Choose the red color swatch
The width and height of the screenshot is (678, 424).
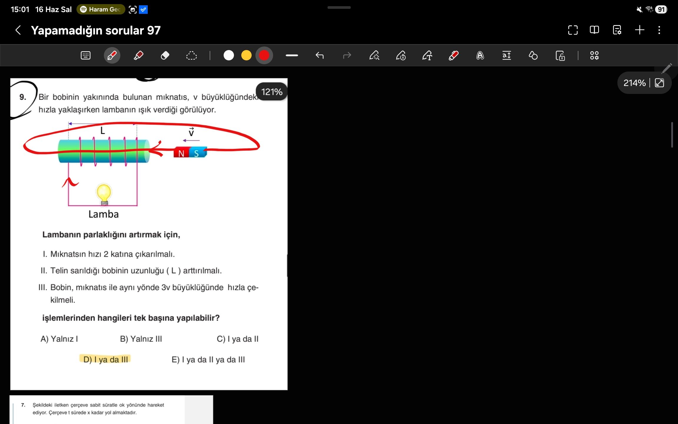point(264,55)
